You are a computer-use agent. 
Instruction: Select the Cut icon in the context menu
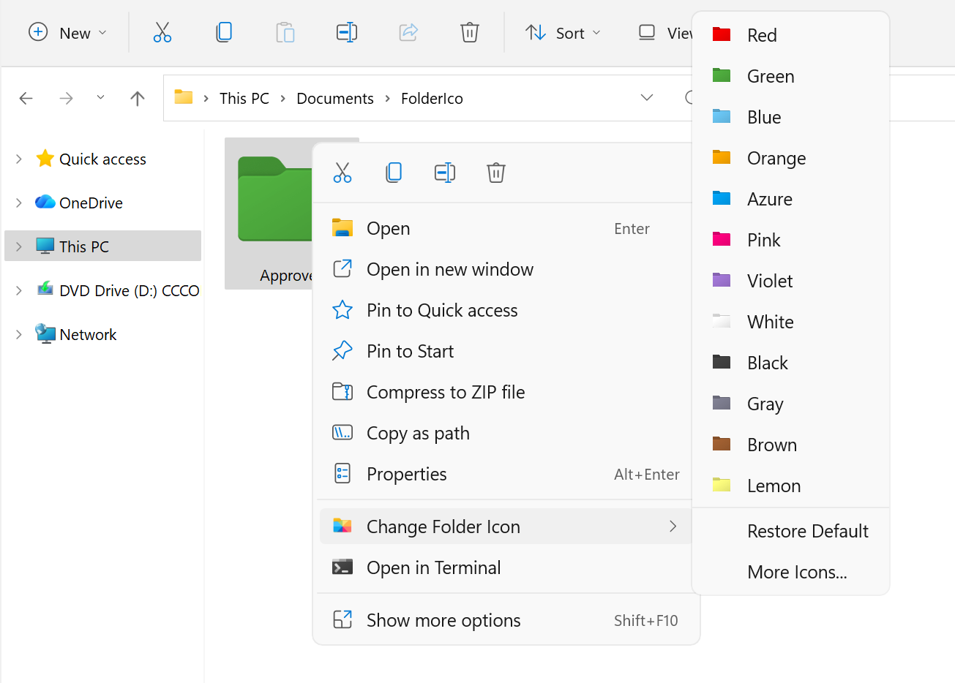coord(342,173)
